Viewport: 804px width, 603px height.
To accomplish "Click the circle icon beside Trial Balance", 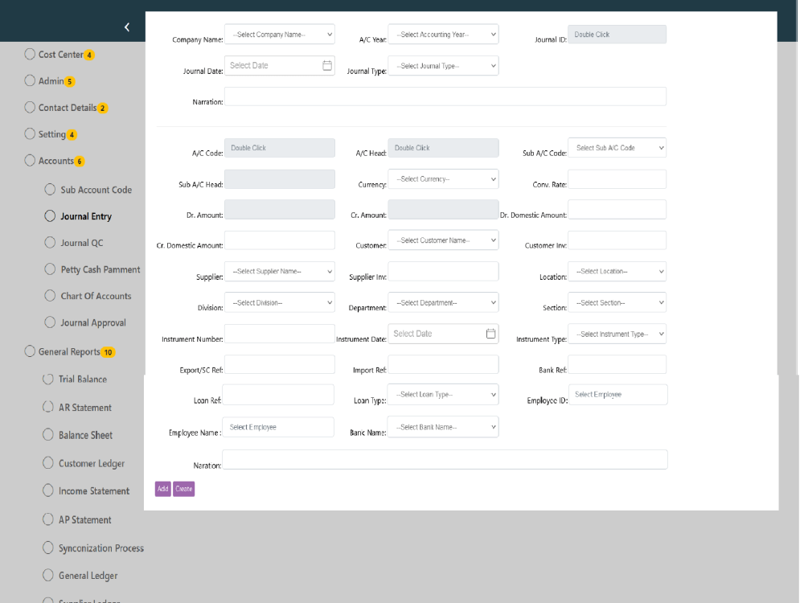I will pos(47,379).
